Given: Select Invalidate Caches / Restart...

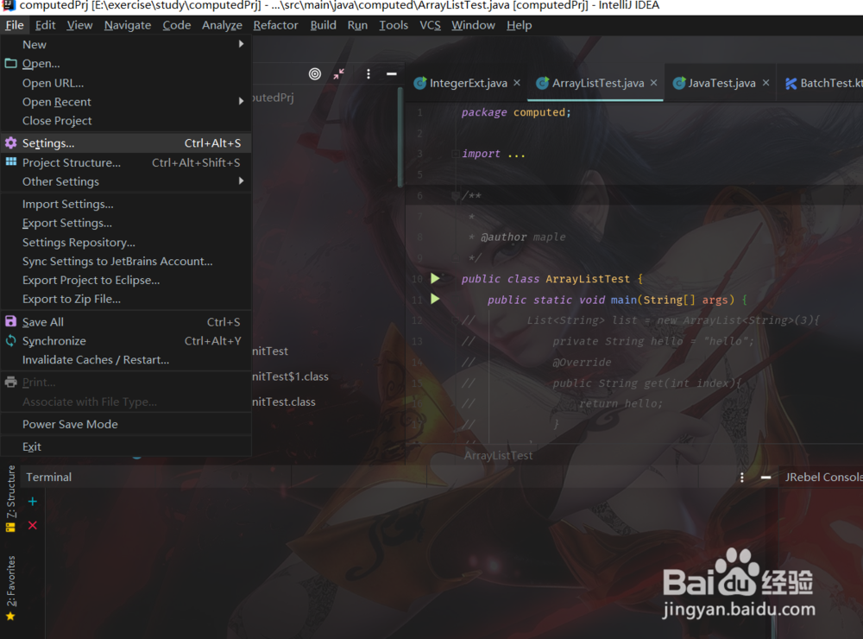Looking at the screenshot, I should (126, 360).
